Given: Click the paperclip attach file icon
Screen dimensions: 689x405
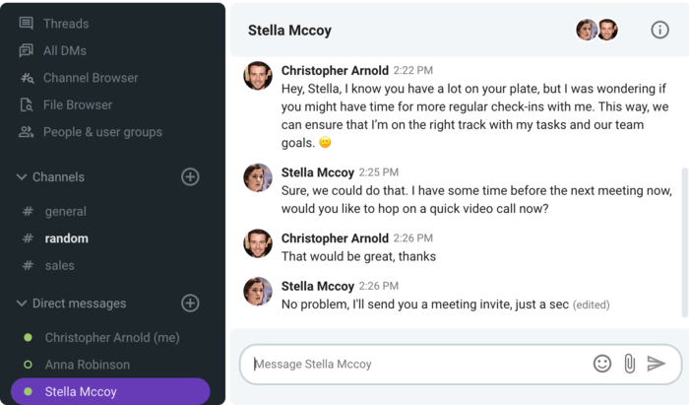Looking at the screenshot, I should pos(630,364).
